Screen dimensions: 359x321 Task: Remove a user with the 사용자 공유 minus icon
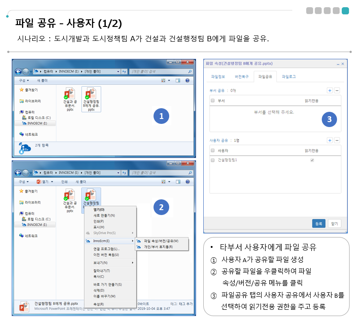tap(337, 141)
